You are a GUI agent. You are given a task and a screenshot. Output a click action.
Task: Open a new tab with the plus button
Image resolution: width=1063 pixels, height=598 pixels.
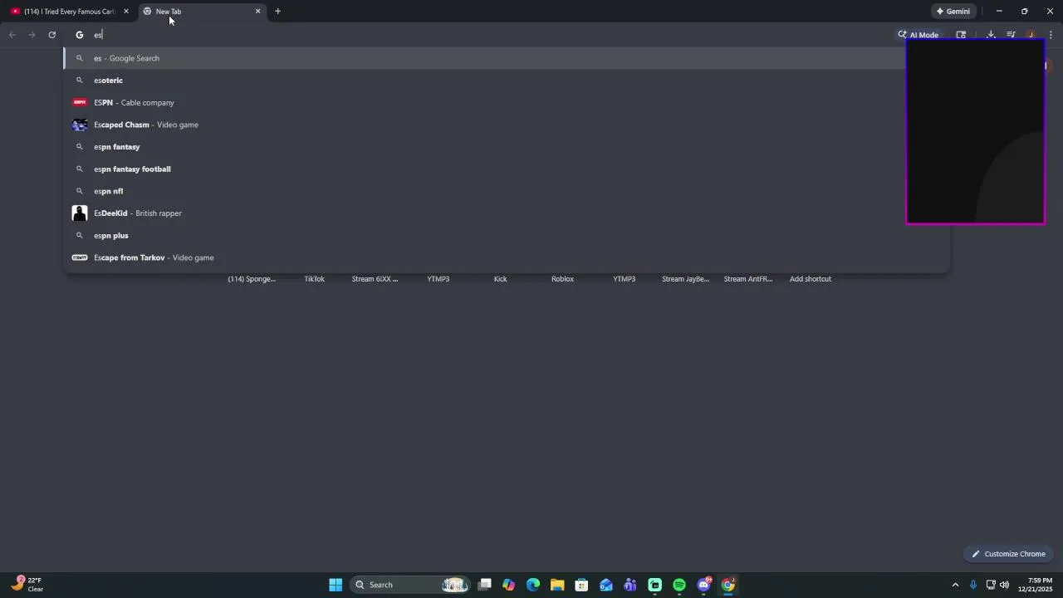277,12
